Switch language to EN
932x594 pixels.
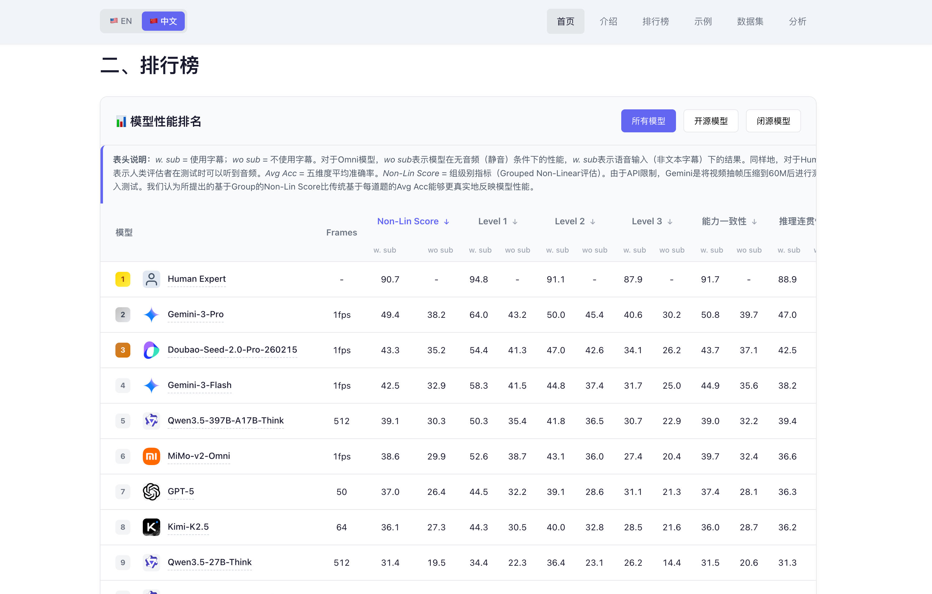121,21
